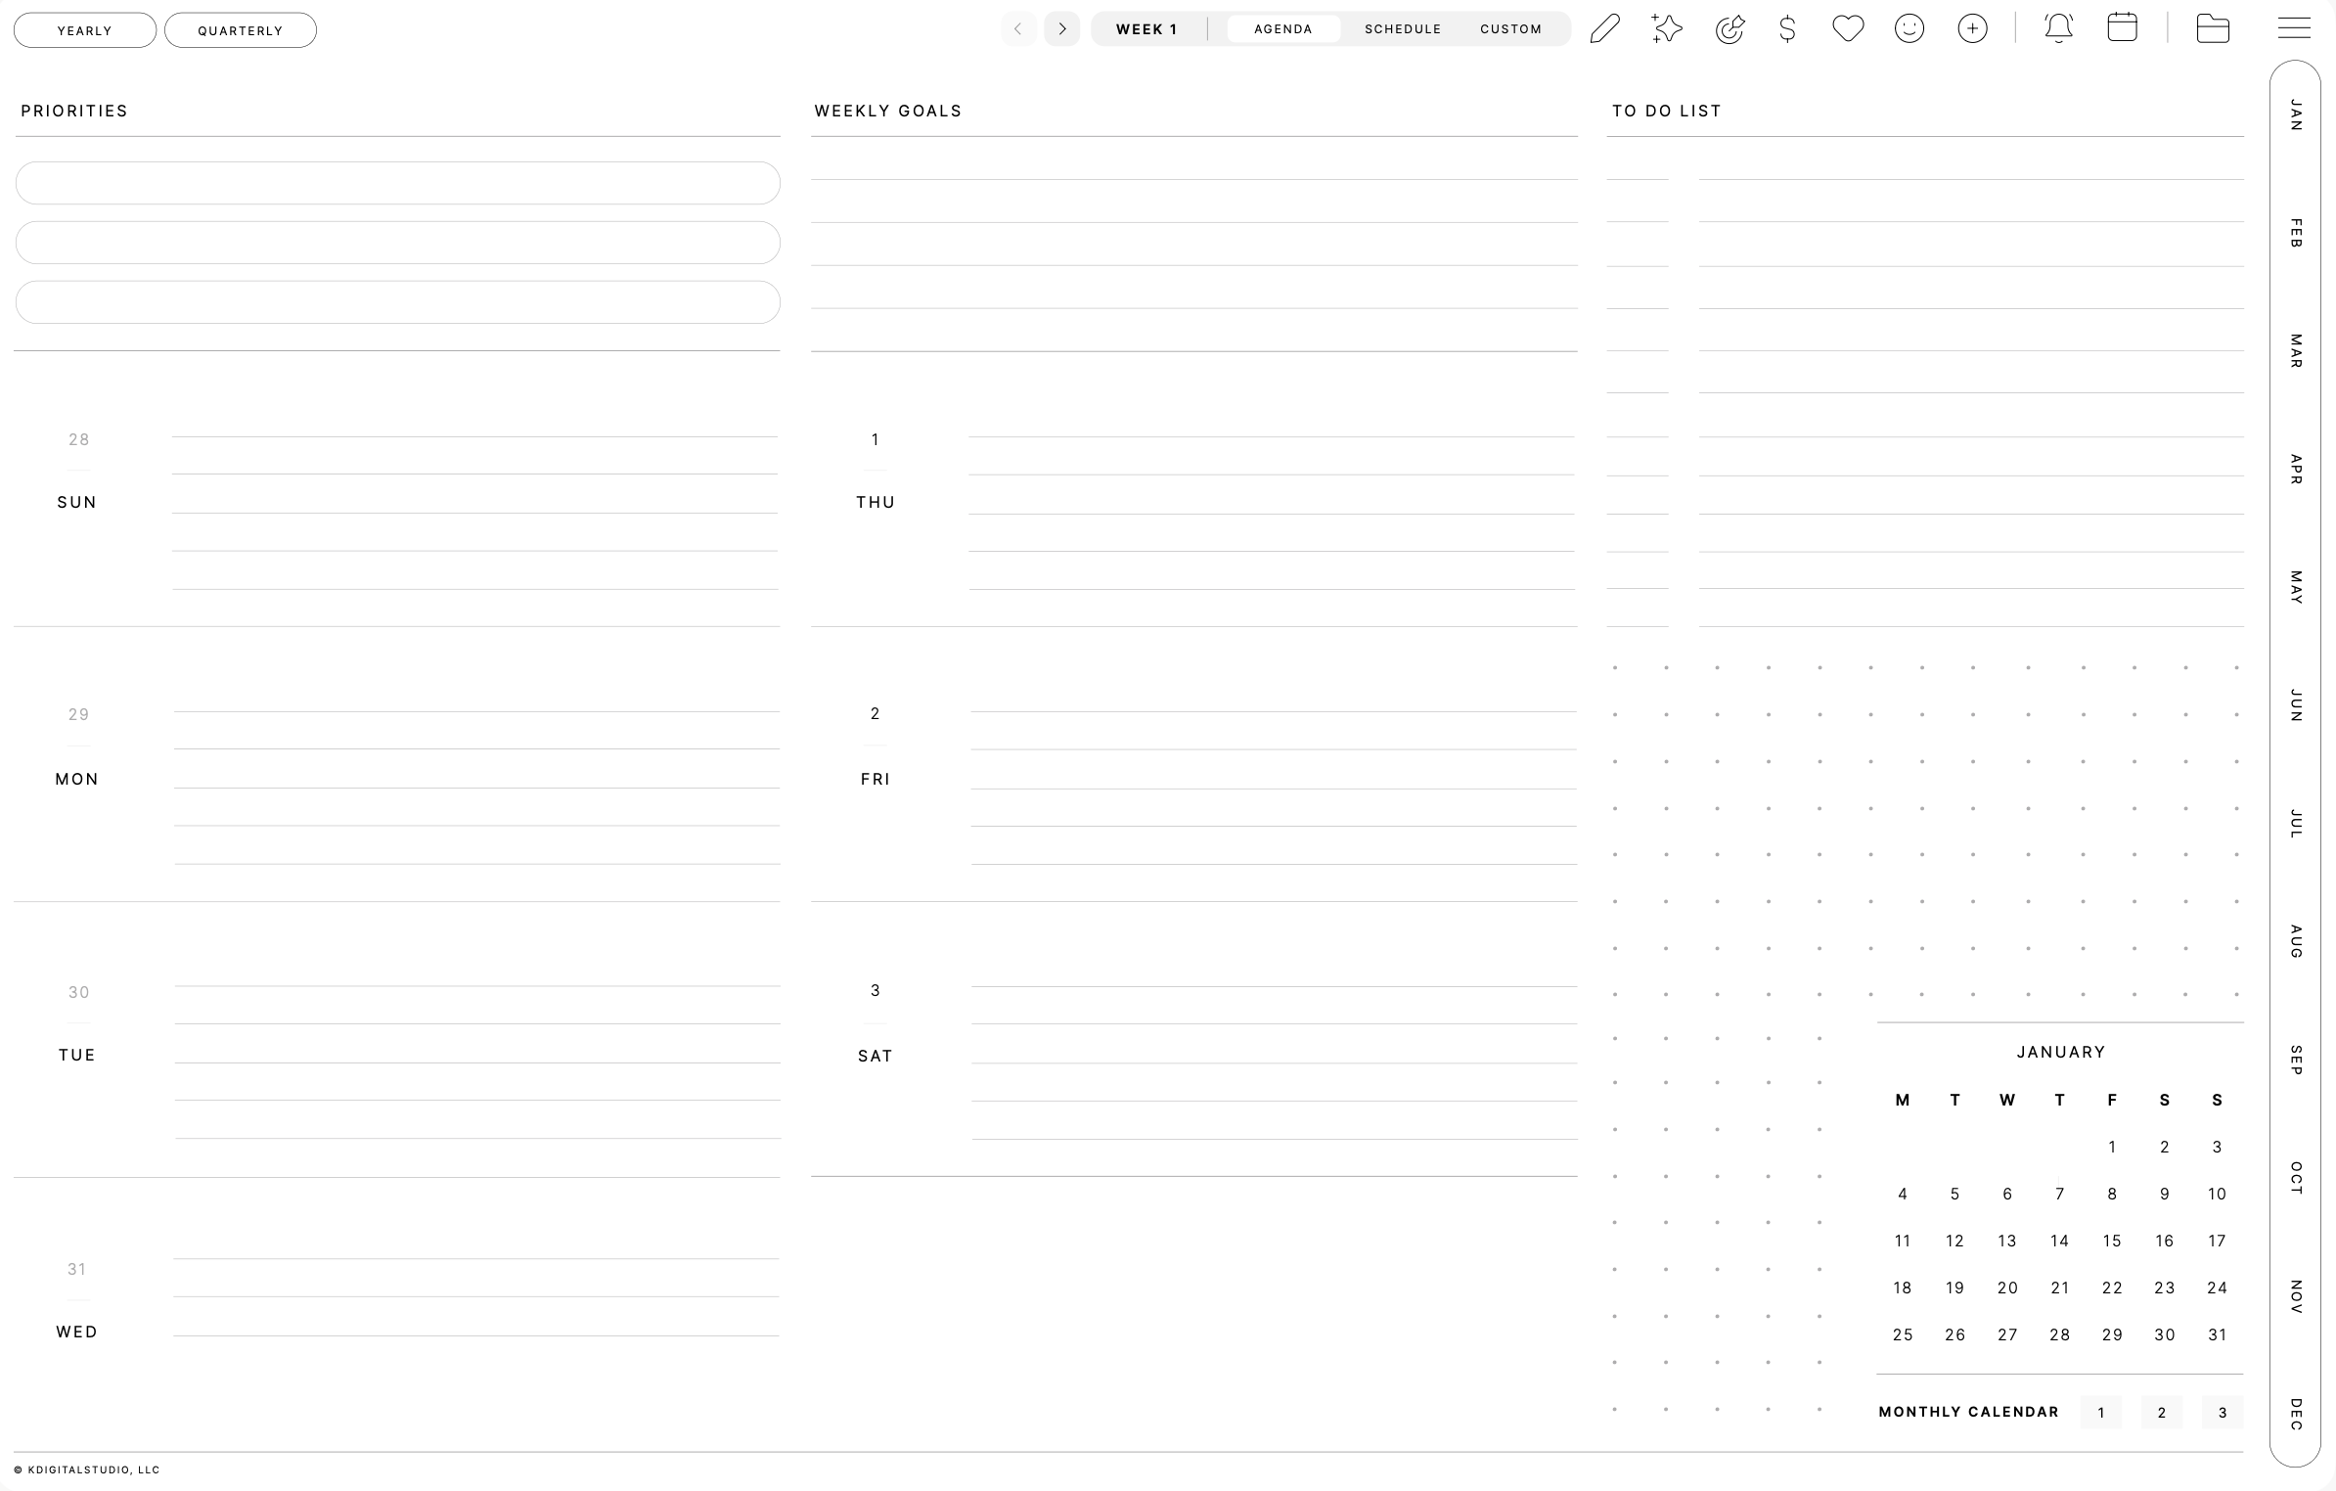This screenshot has width=2336, height=1491.
Task: Open the pencil notes icon
Action: (x=1604, y=28)
